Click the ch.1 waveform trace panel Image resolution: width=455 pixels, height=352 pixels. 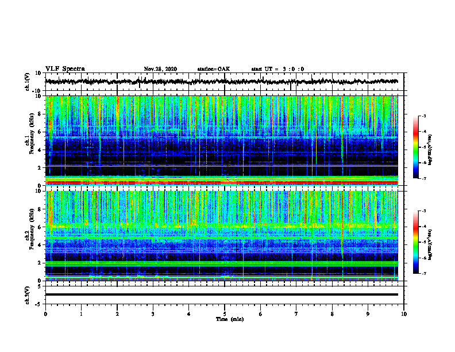click(225, 82)
